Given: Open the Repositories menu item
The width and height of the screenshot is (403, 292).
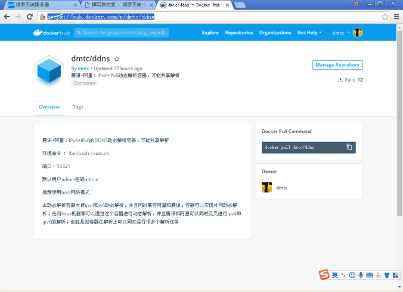Looking at the screenshot, I should tap(239, 33).
